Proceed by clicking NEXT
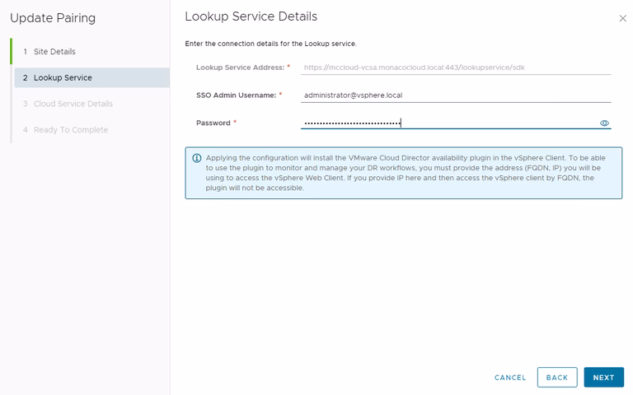Viewport: 633px width, 395px height. 603,378
